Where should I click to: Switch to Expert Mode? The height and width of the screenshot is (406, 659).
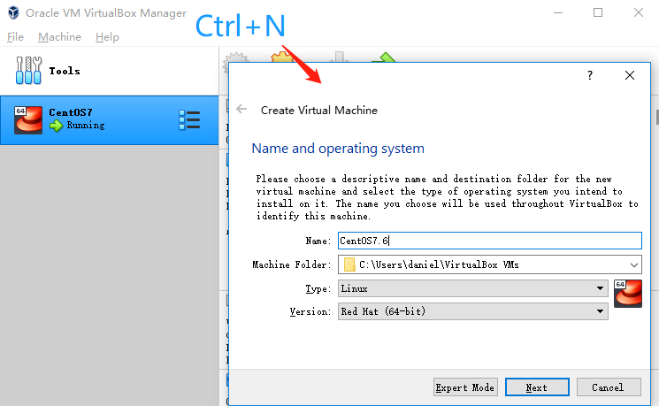465,387
